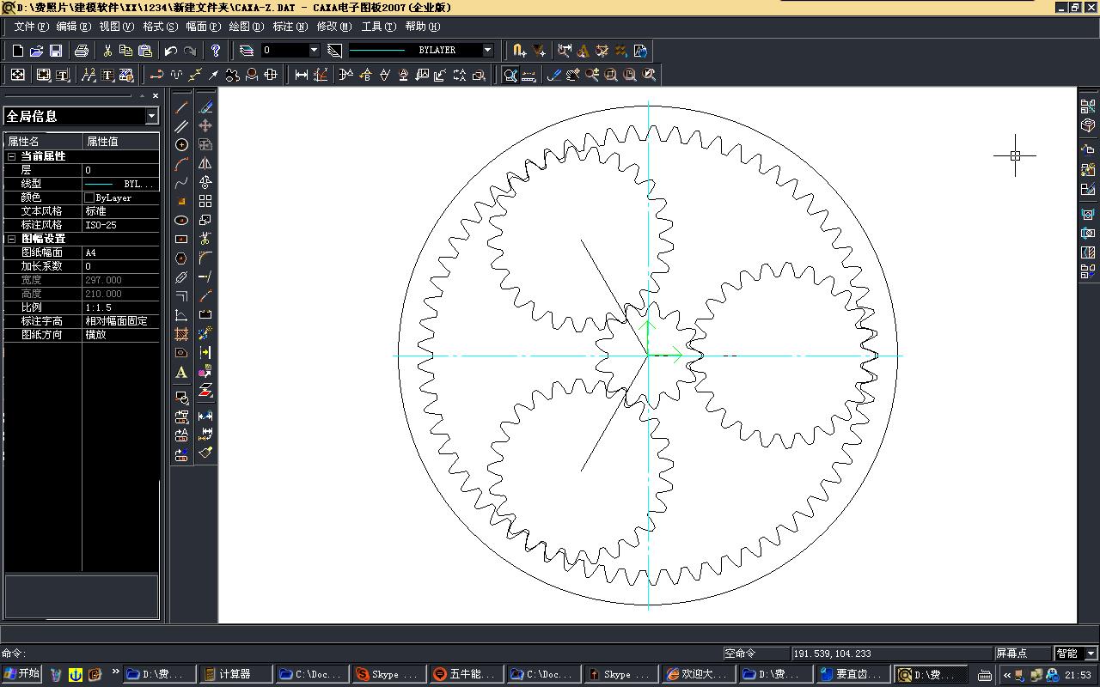The height and width of the screenshot is (687, 1100).
Task: Print the drawing using printer icon
Action: pos(82,51)
